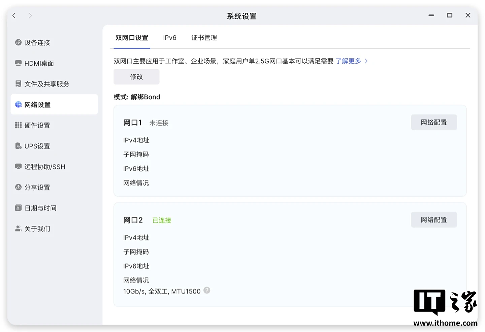Click the 设备连接 link icon in sidebar
This screenshot has height=332, width=485.
coord(19,42)
